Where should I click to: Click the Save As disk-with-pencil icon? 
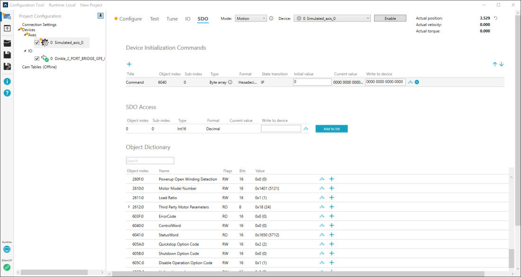[7, 67]
